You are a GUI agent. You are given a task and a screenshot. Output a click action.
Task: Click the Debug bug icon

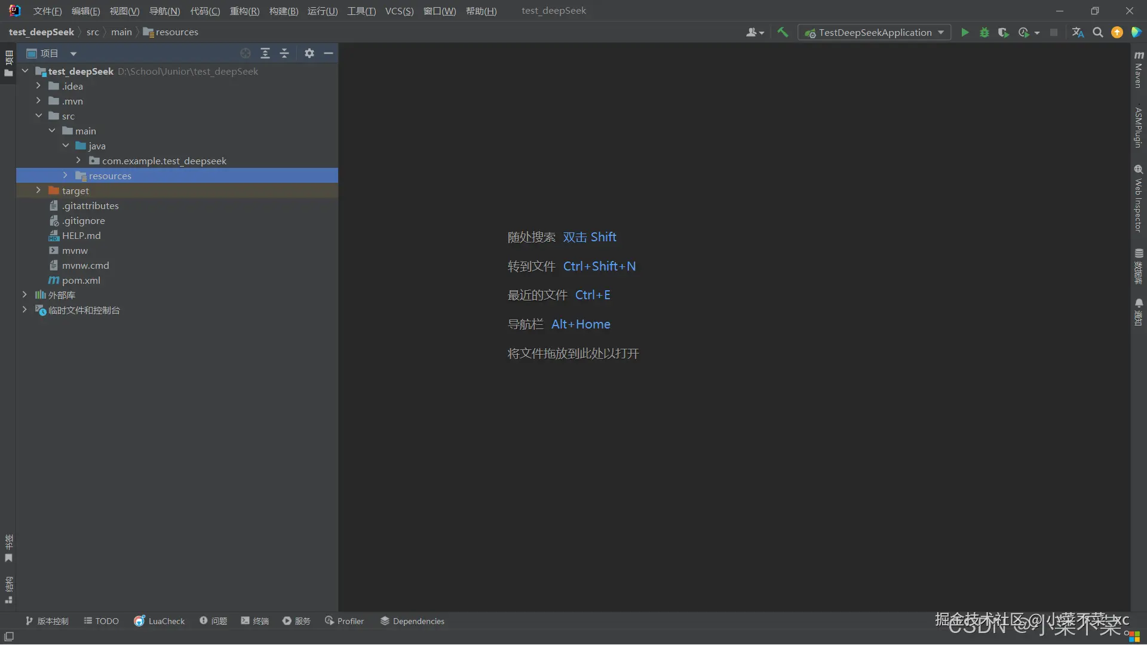click(985, 33)
